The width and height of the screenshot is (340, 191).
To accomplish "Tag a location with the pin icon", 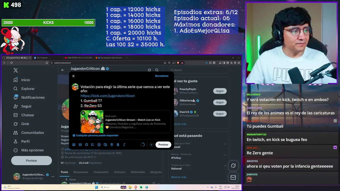I will point(112,145).
